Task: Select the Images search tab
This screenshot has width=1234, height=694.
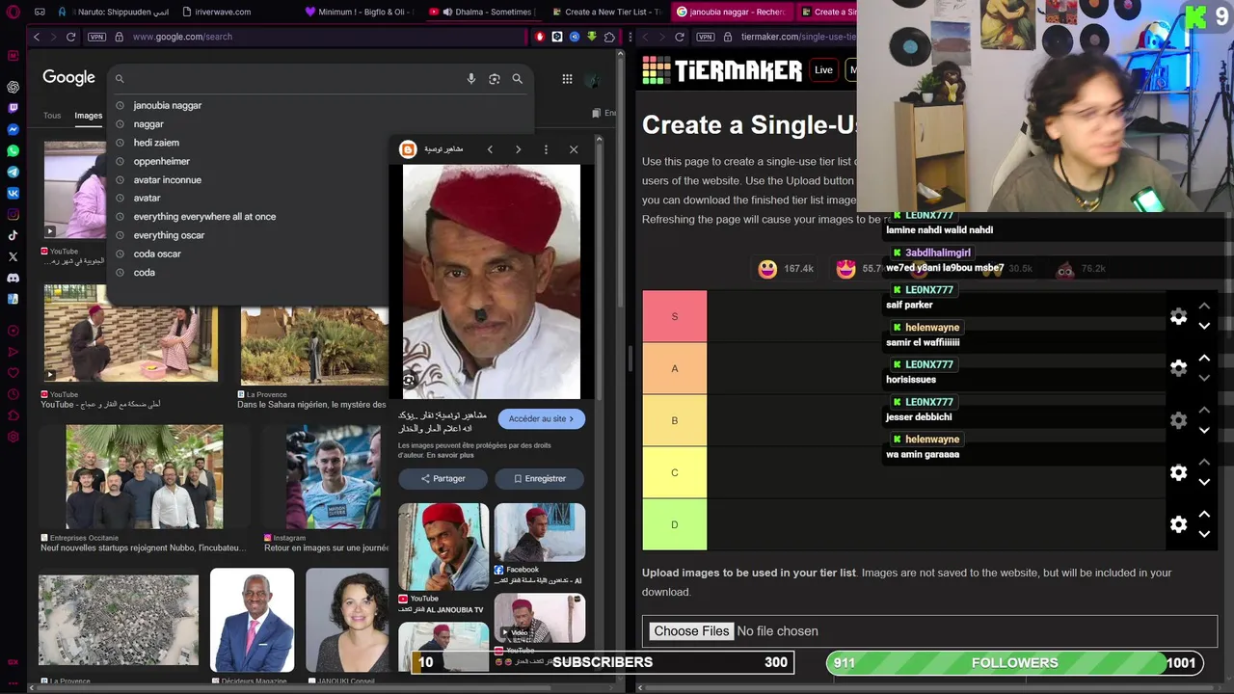Action: point(89,116)
